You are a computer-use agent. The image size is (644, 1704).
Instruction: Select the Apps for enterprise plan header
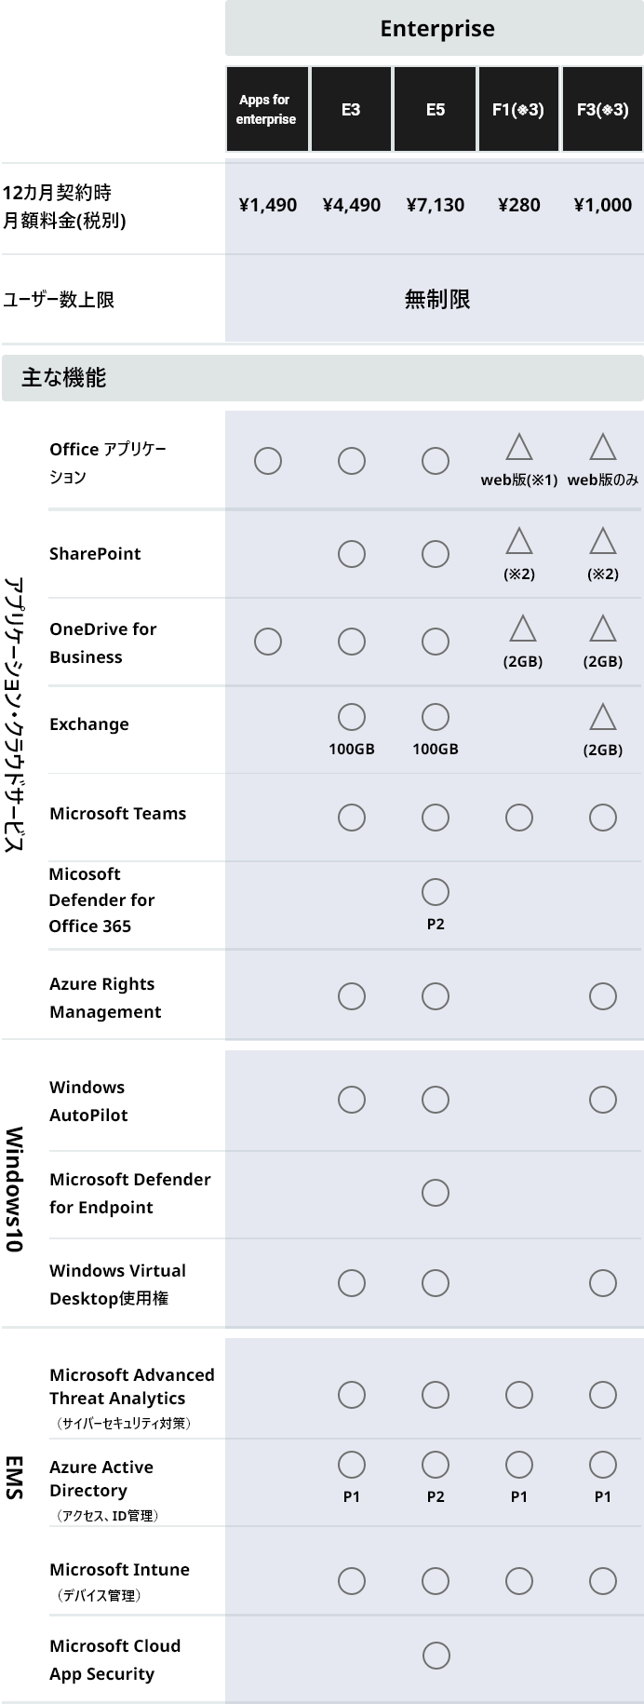click(267, 109)
